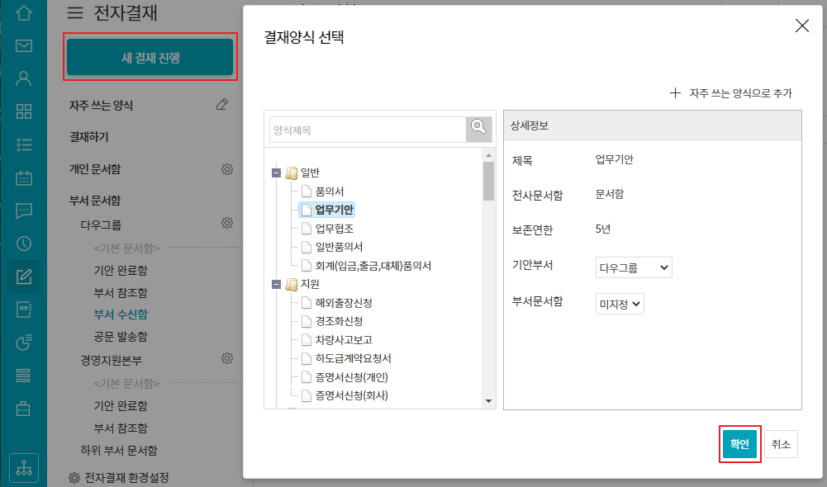Open the contacts person icon in sidebar
827x487 pixels.
pos(24,78)
